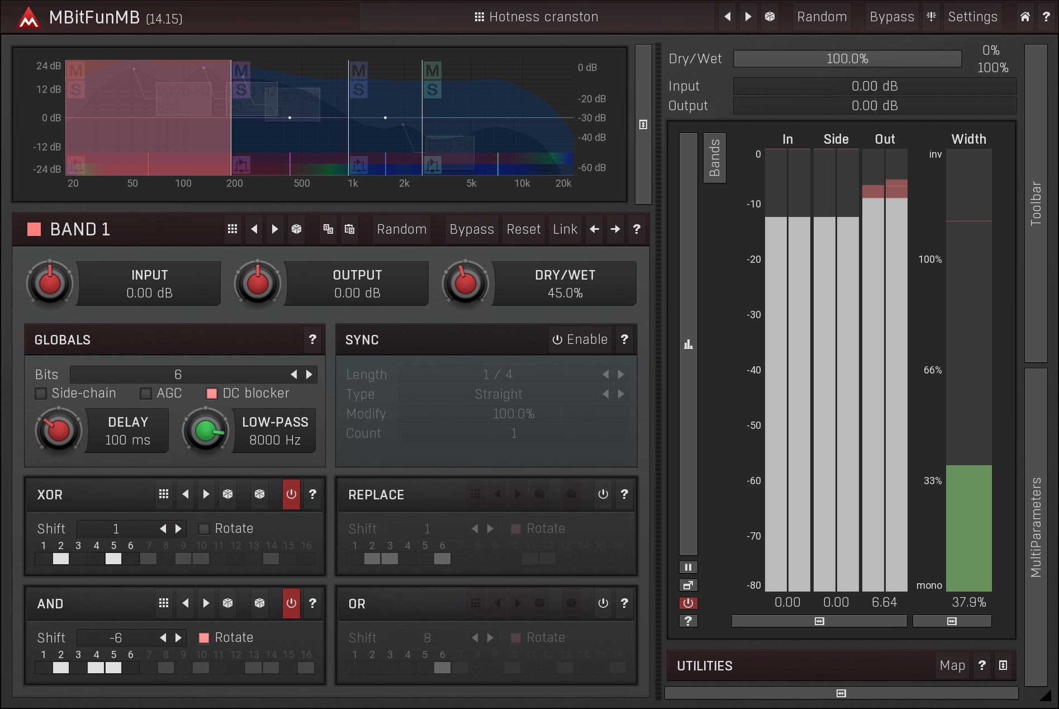This screenshot has height=709, width=1059.
Task: Click the Band 1 copy icon
Action: click(x=329, y=229)
